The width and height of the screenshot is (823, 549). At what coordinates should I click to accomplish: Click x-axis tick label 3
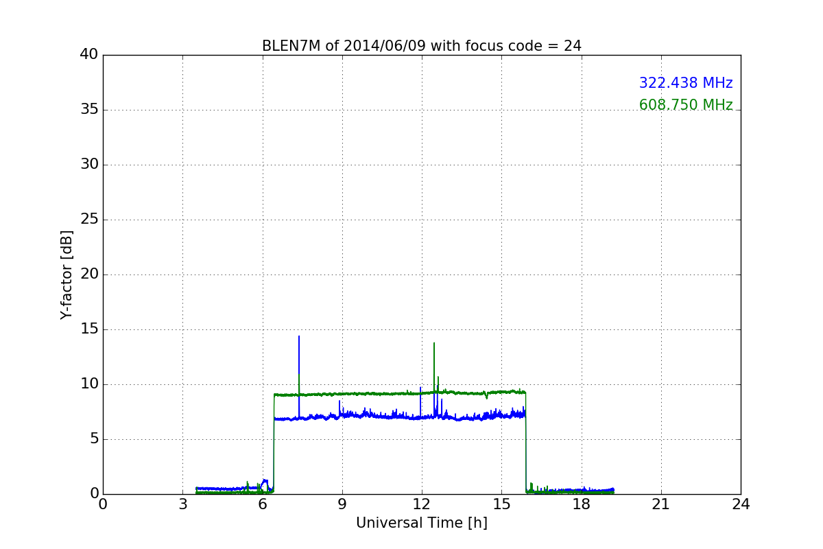pos(182,504)
